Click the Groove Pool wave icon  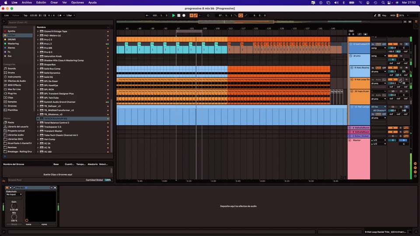pos(4,181)
